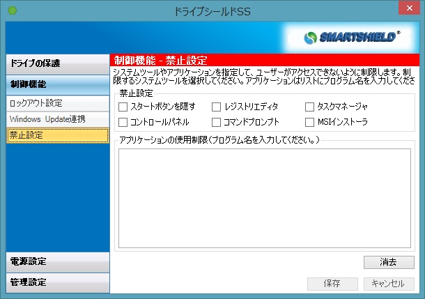The image size is (425, 299).
Task: Select 禁止設定 in the sidebar
Action: 57,135
